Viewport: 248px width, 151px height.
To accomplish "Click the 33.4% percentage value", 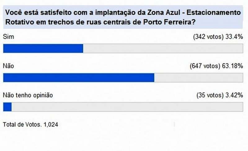I will tap(234, 37).
